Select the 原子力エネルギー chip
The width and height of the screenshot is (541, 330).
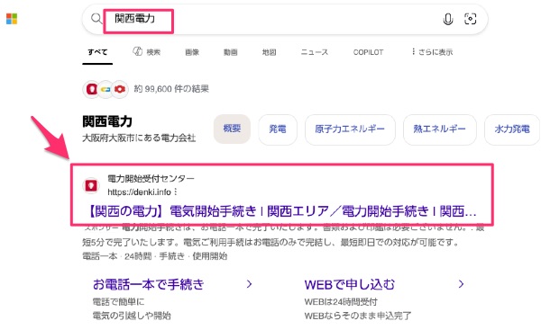350,129
